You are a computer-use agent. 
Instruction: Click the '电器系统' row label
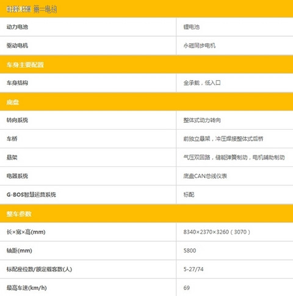pyautogui.click(x=17, y=176)
